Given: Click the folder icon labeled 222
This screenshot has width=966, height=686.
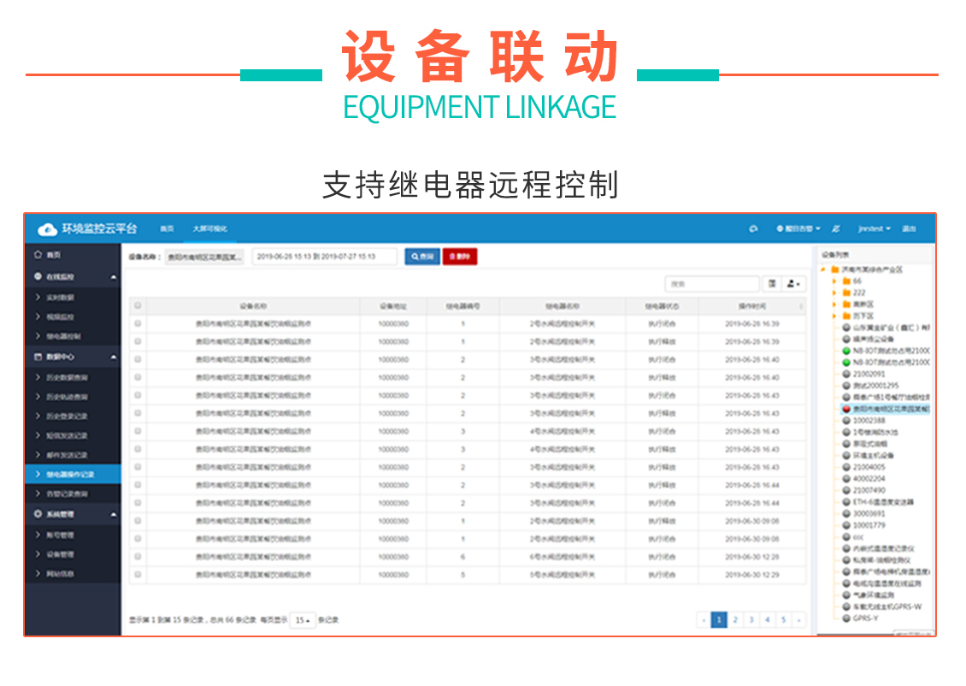Looking at the screenshot, I should [x=845, y=293].
